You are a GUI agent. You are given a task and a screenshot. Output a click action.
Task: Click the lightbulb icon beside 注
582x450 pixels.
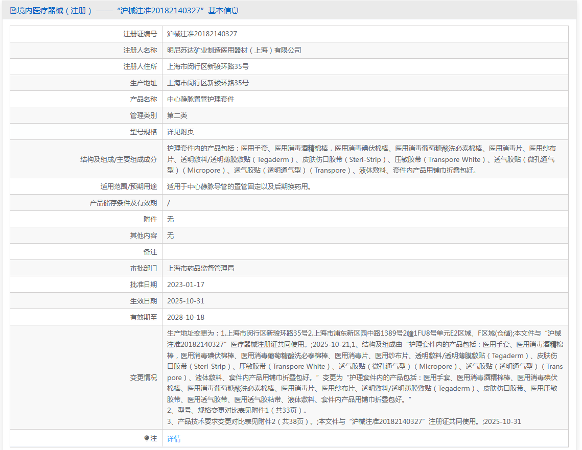pyautogui.click(x=147, y=438)
